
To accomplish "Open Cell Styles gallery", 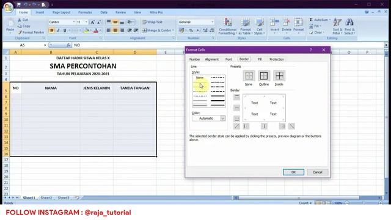I will click(x=259, y=26).
